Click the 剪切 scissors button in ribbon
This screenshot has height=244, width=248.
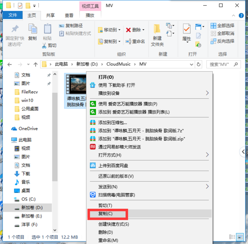(49, 46)
